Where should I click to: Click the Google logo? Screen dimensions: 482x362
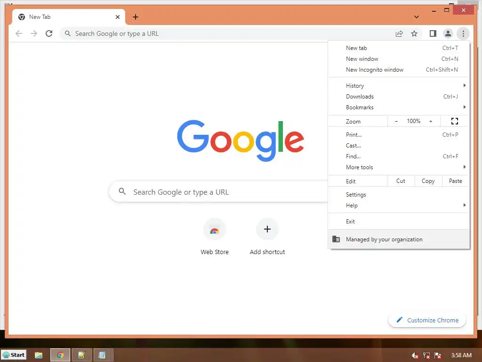[x=241, y=140]
